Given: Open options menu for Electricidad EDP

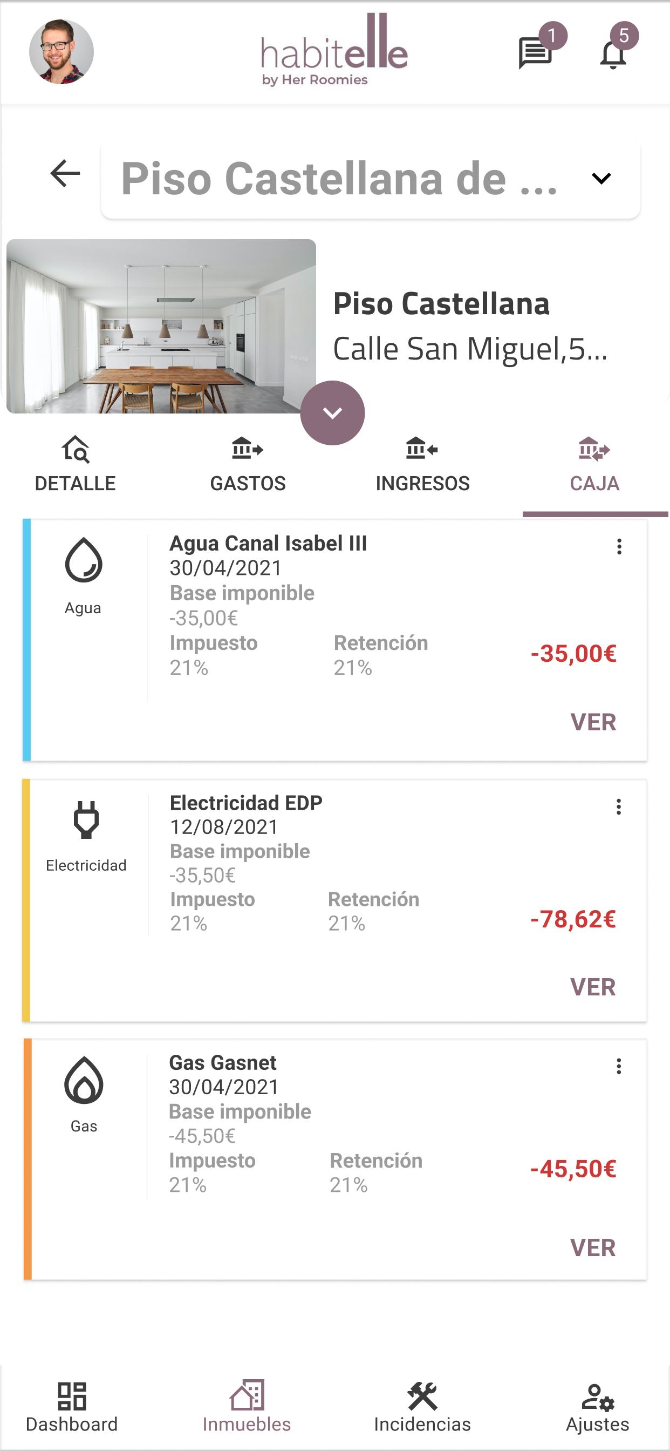Looking at the screenshot, I should pos(618,806).
